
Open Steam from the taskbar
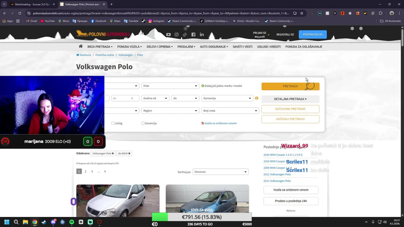click(44, 222)
